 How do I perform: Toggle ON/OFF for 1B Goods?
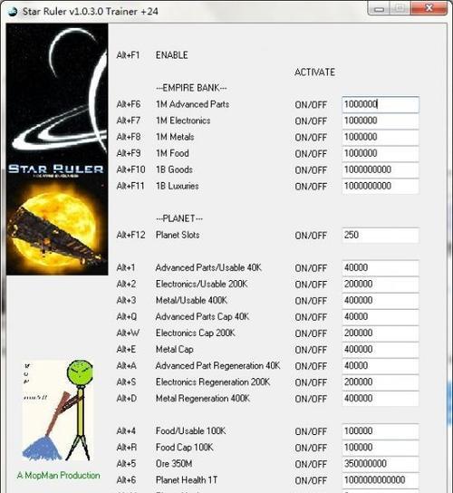[311, 170]
